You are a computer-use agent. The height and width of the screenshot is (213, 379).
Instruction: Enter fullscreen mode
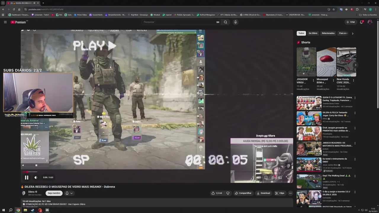click(x=287, y=177)
